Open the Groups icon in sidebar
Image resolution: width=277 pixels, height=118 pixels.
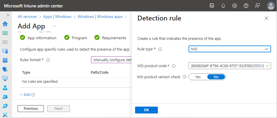point(5,97)
